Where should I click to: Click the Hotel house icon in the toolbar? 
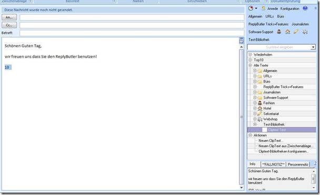287,32
